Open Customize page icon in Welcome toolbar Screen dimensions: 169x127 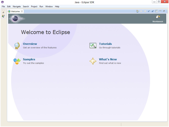156,11
